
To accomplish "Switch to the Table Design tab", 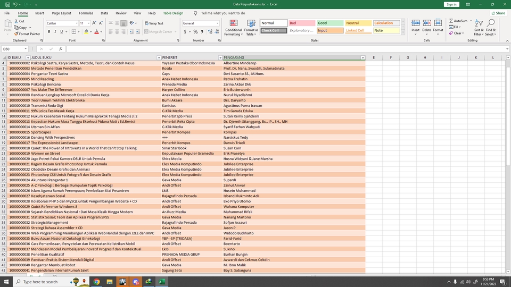I will tap(173, 13).
